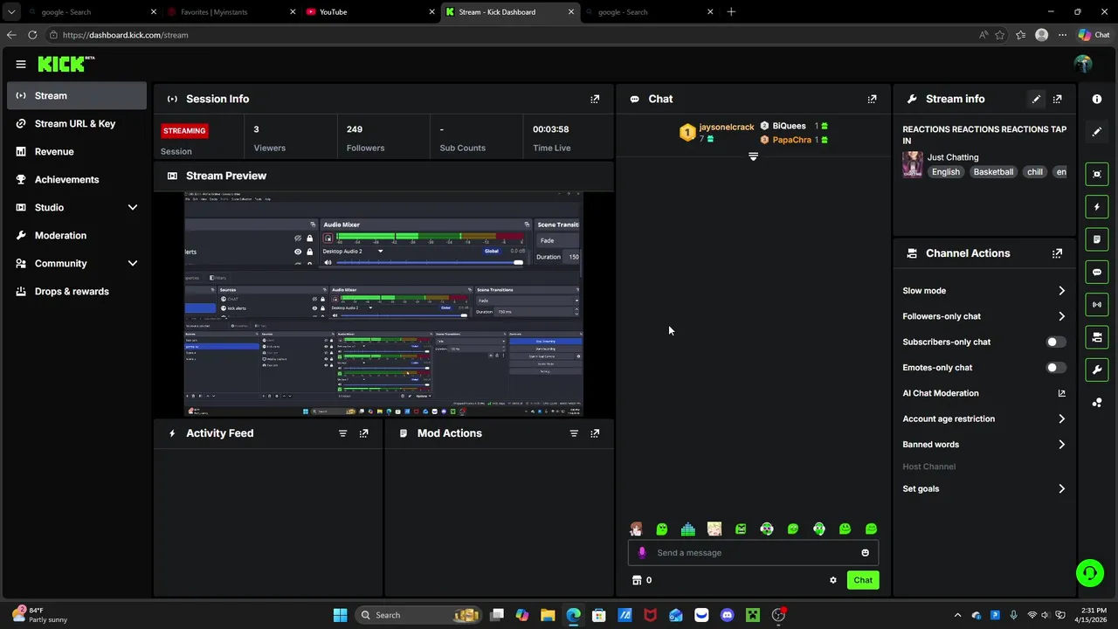Click PapaChra in chat leaderboard

tap(791, 140)
